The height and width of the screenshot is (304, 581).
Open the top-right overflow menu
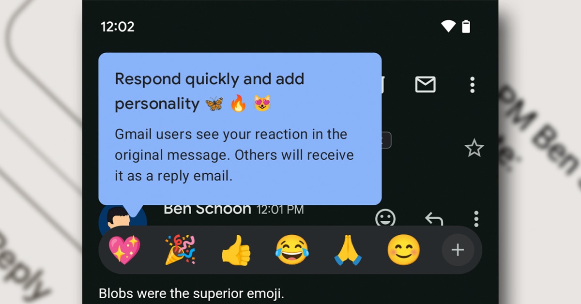click(x=473, y=85)
